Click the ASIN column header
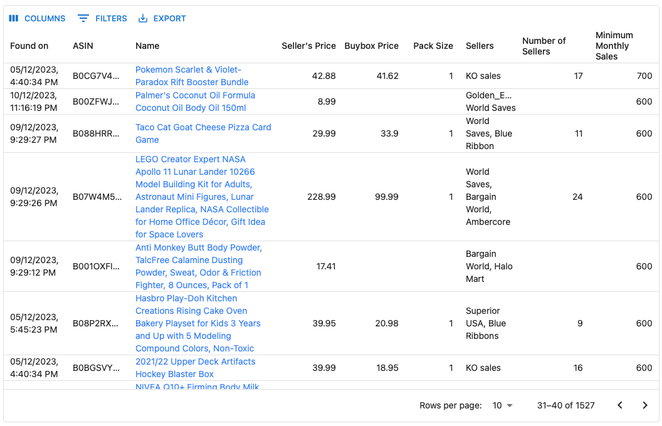The image size is (662, 426). coord(83,46)
